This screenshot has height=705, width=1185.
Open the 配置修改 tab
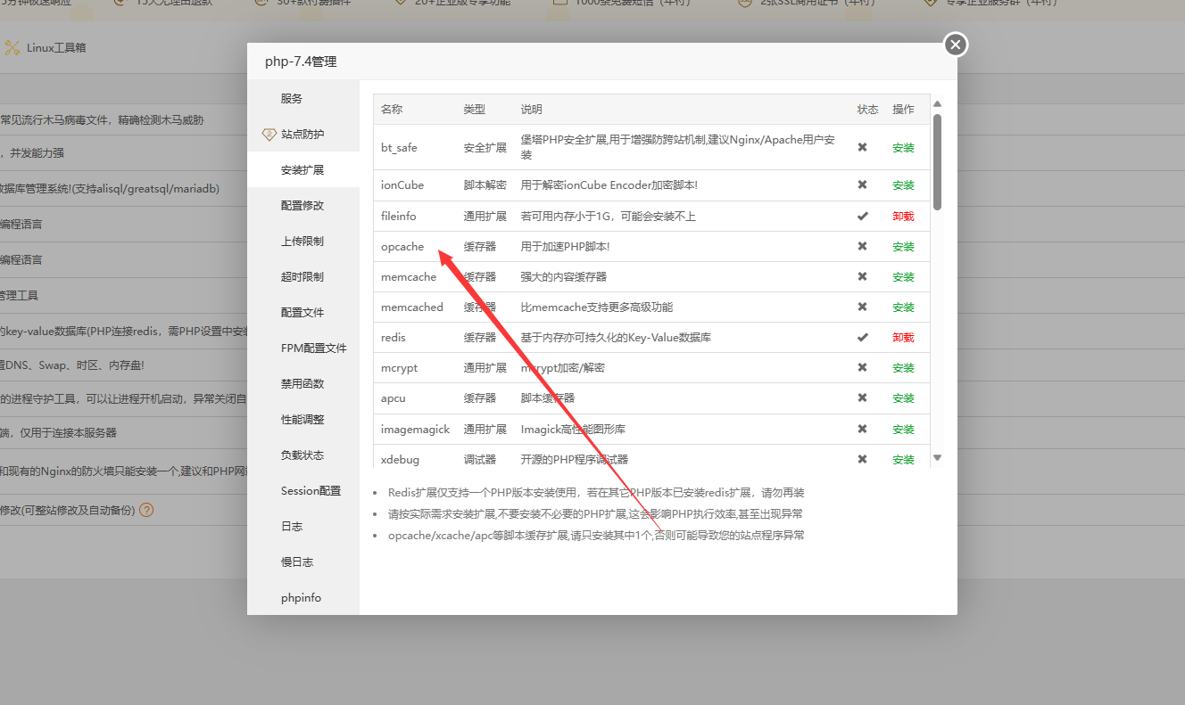pos(303,205)
